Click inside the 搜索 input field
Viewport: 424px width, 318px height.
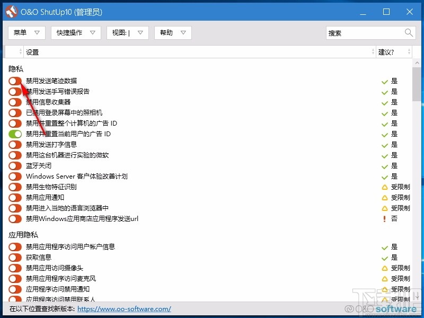tap(366, 32)
